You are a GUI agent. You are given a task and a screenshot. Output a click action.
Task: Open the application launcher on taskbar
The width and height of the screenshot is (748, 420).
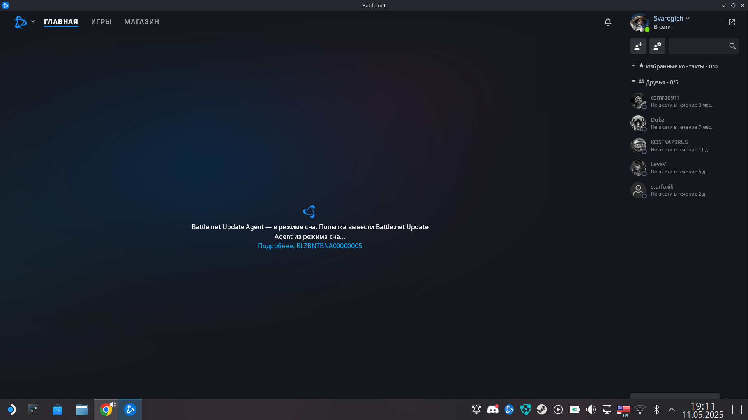pos(11,409)
